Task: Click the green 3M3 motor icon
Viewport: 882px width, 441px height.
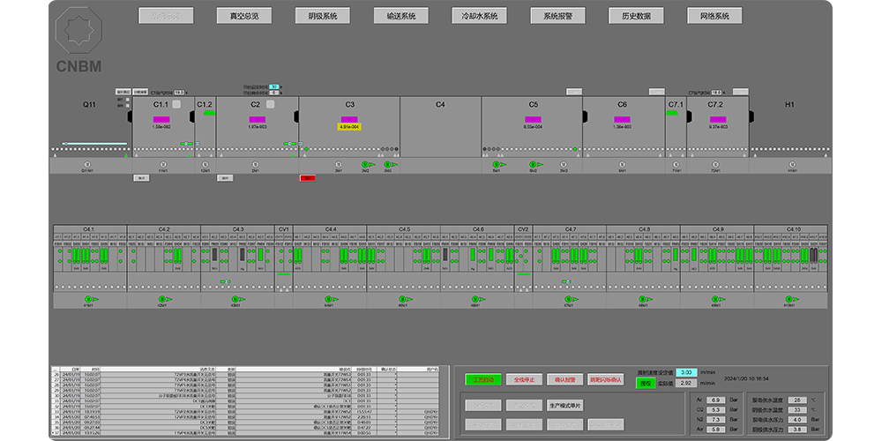Action: pyautogui.click(x=389, y=165)
